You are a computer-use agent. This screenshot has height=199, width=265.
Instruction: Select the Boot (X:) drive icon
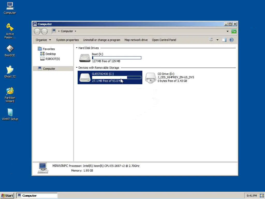[85, 58]
